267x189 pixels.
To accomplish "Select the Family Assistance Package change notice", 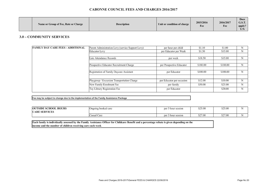I will 111,98.
